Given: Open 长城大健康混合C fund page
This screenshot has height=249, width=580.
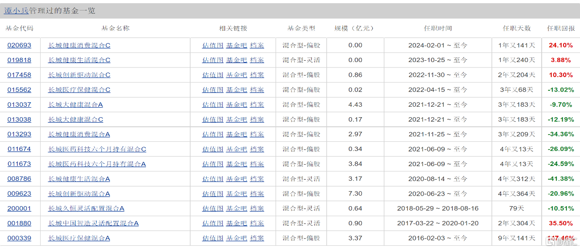Looking at the screenshot, I should click(76, 119).
